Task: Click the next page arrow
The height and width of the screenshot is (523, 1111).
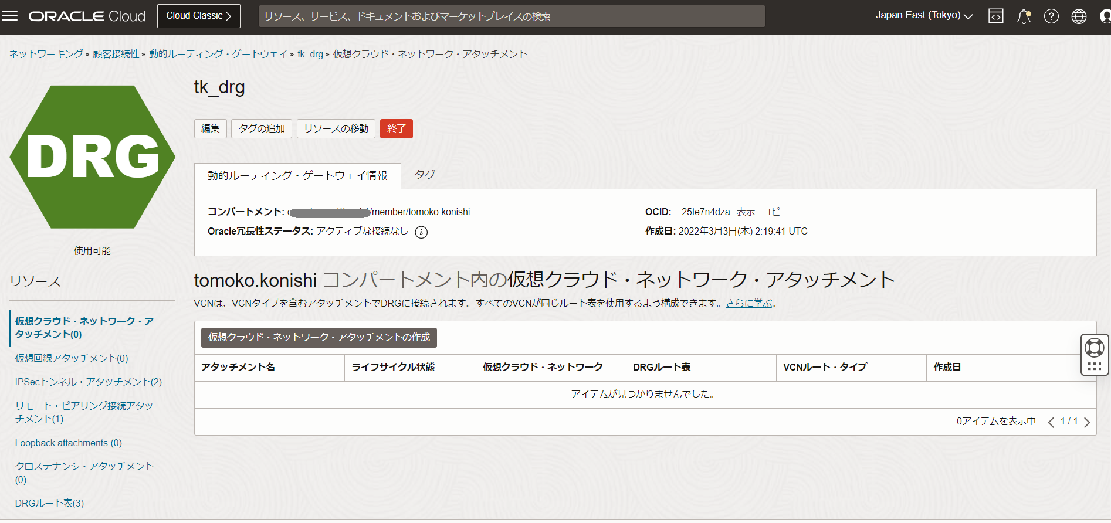Action: pyautogui.click(x=1087, y=422)
